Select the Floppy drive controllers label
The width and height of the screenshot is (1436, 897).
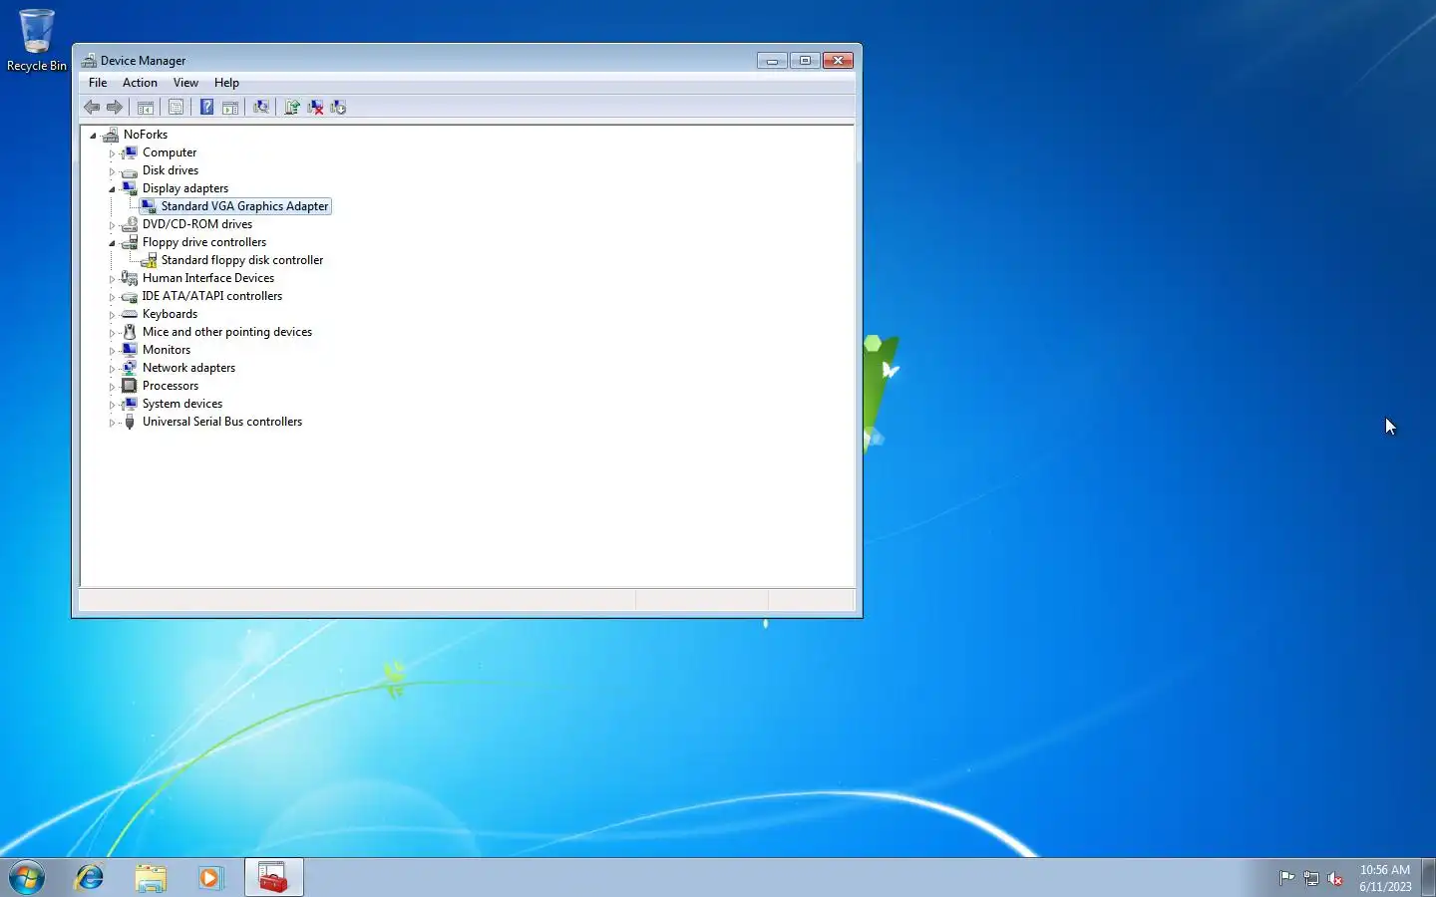(204, 242)
